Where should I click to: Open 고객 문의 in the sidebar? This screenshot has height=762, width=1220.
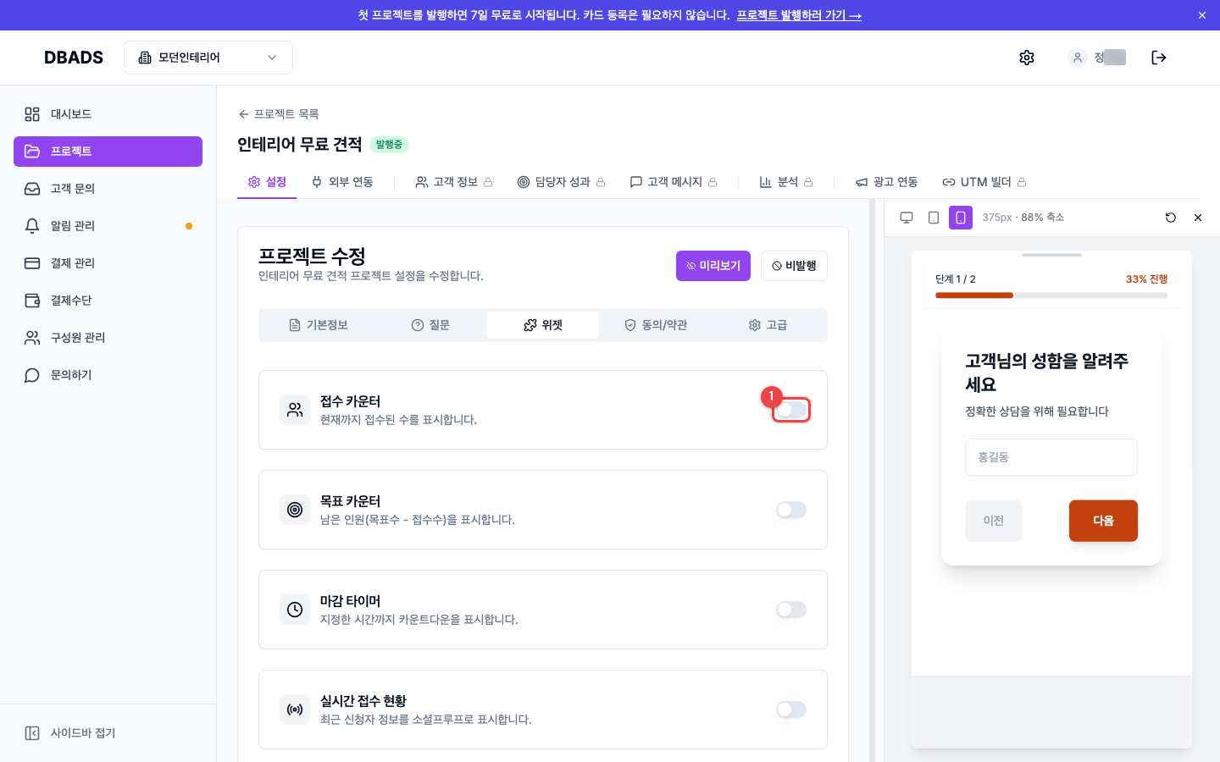[x=108, y=189]
